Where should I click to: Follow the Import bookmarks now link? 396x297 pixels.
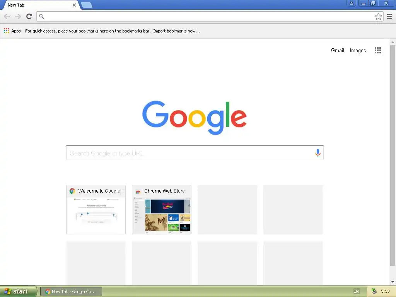[x=176, y=31]
